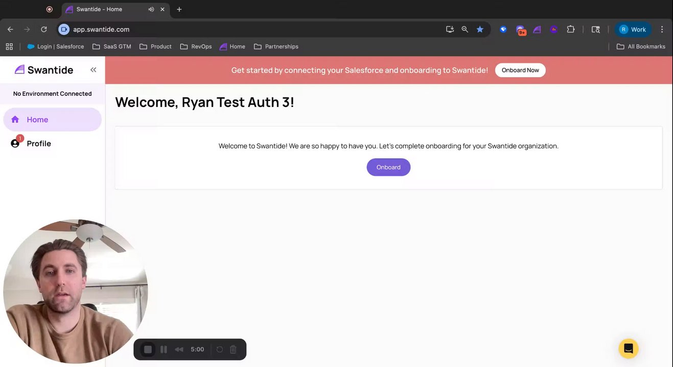
Task: Click the presenter webcam bubble
Action: [x=76, y=292]
